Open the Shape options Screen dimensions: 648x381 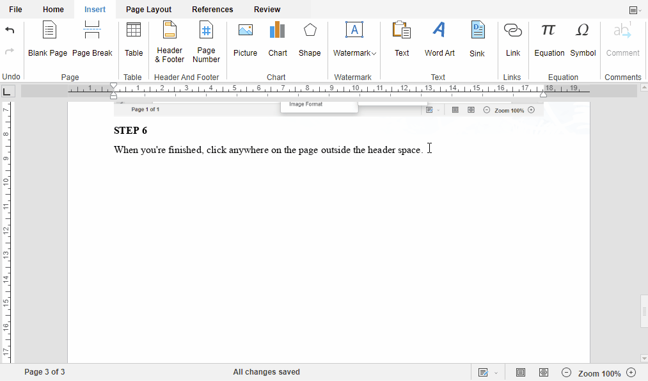(310, 40)
